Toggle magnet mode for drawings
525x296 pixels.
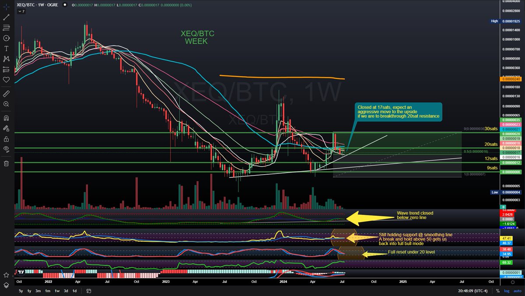pyautogui.click(x=6, y=118)
